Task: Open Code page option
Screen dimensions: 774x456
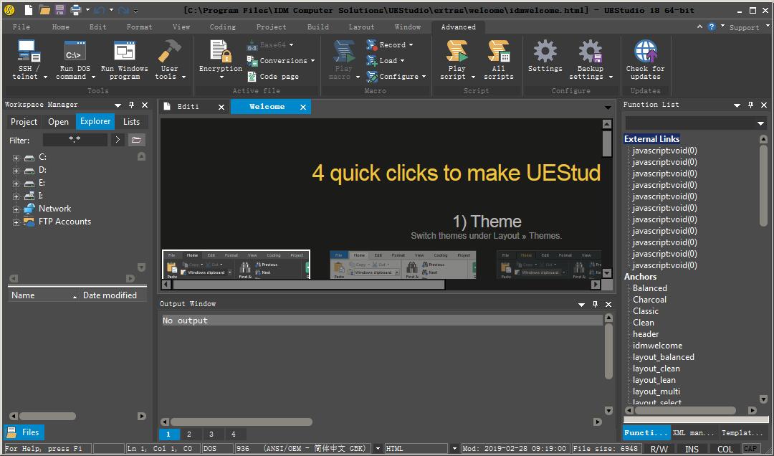Action: (x=273, y=77)
